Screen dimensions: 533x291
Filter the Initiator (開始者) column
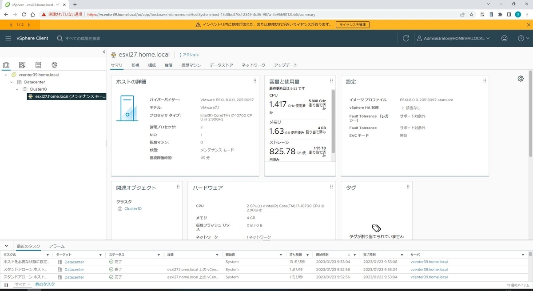(x=281, y=255)
